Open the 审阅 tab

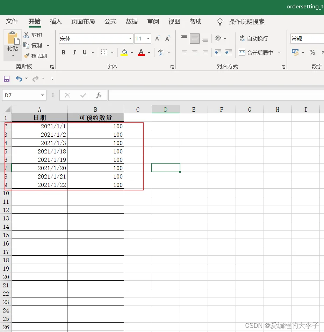[x=153, y=21]
